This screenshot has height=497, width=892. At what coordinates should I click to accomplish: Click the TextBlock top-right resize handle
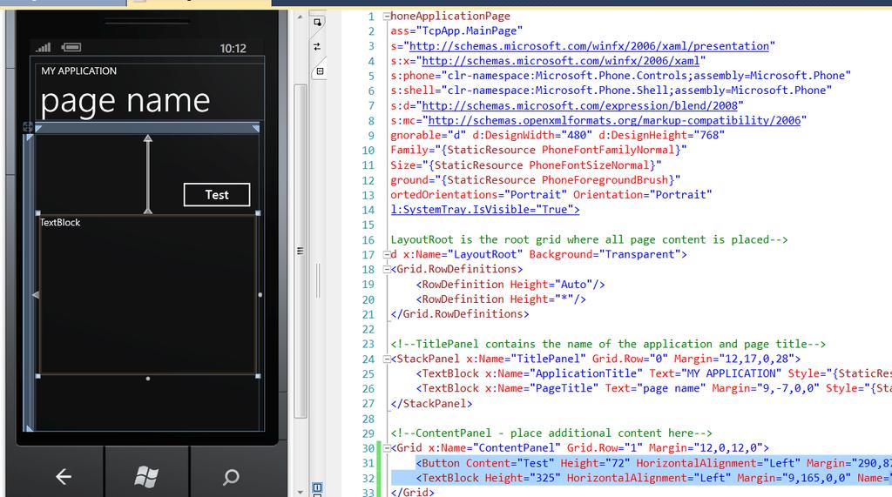coord(258,213)
